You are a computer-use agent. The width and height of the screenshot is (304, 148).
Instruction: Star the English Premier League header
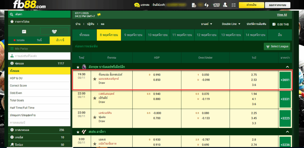point(78,67)
